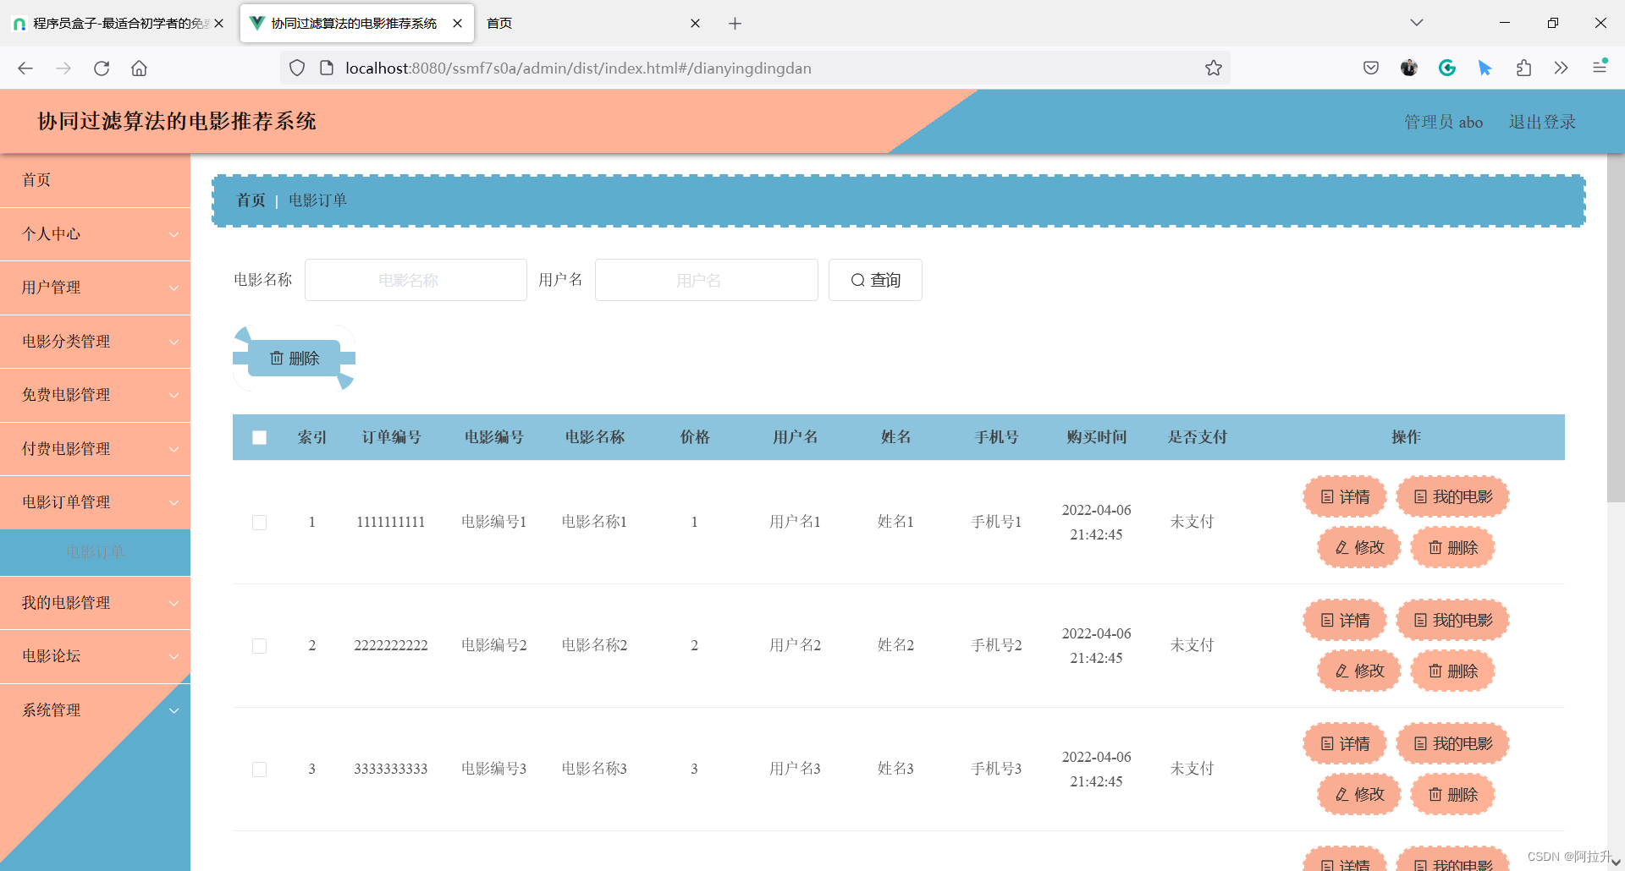Image resolution: width=1625 pixels, height=871 pixels.
Task: Reload the page with the refresh icon
Action: coord(102,68)
